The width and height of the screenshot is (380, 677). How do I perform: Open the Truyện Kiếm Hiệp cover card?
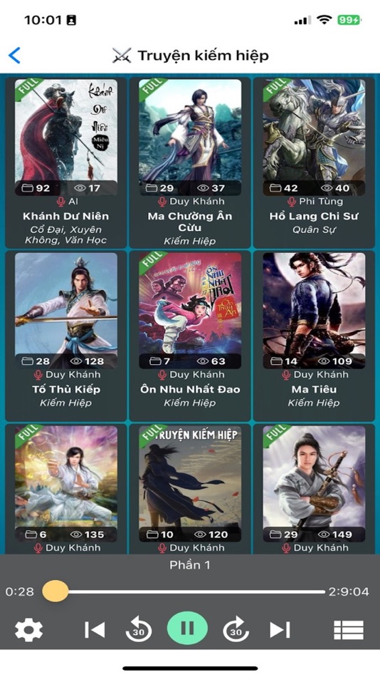point(190,484)
